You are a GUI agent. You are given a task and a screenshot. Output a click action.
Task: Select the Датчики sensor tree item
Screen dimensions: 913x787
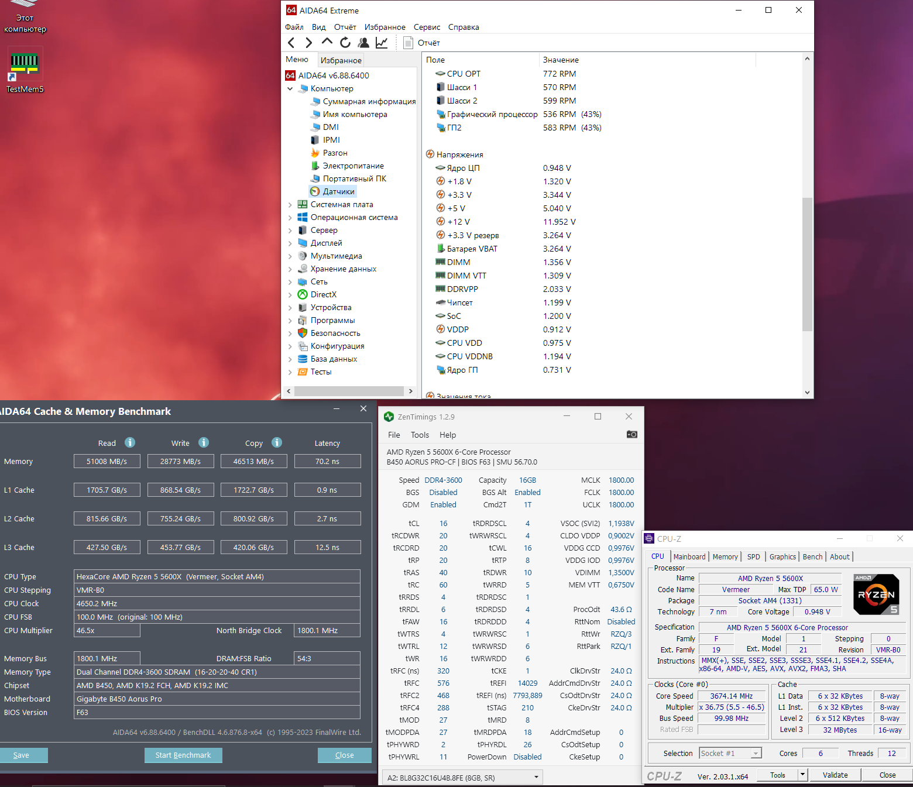click(x=332, y=191)
